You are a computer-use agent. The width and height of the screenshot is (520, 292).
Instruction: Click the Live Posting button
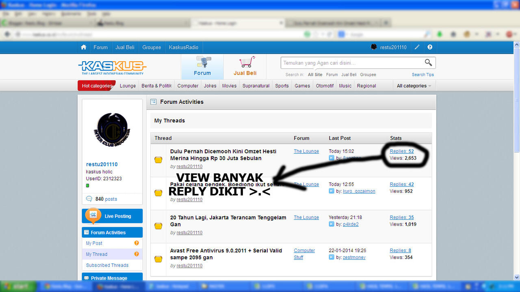[112, 216]
